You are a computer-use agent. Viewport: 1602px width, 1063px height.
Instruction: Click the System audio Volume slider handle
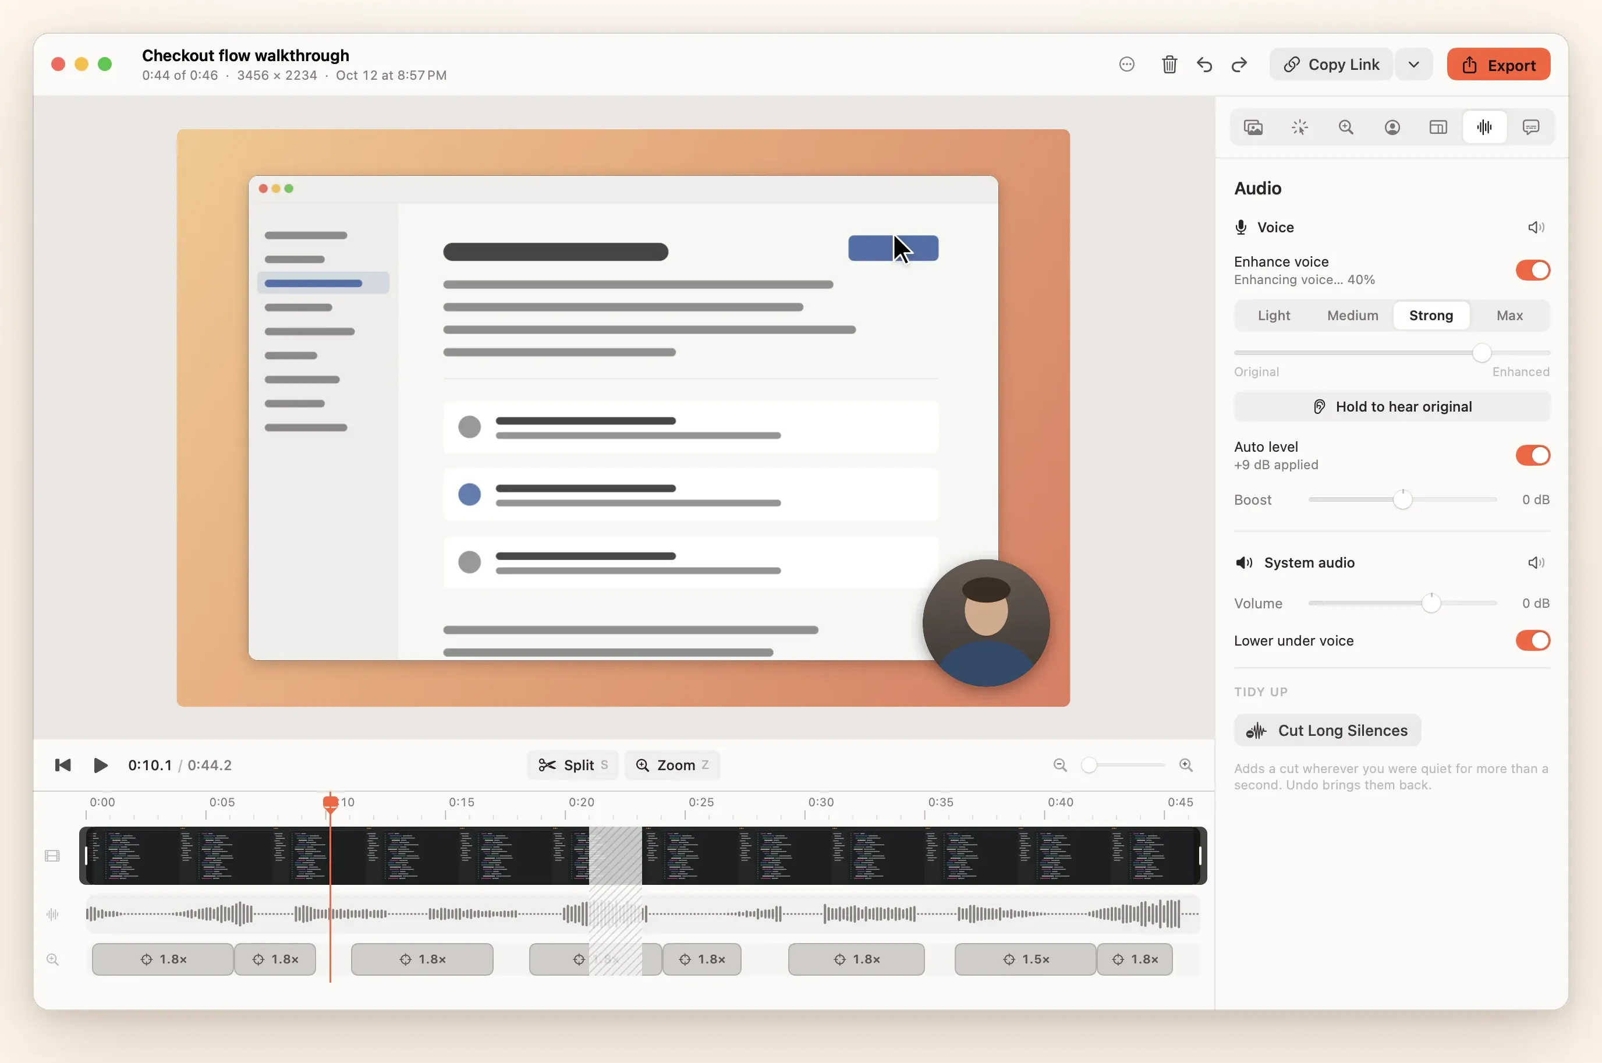click(x=1430, y=603)
